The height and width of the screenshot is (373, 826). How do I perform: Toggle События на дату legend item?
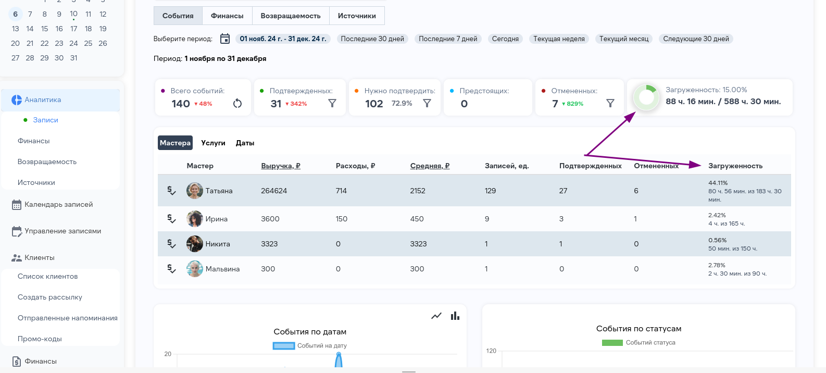coord(310,345)
